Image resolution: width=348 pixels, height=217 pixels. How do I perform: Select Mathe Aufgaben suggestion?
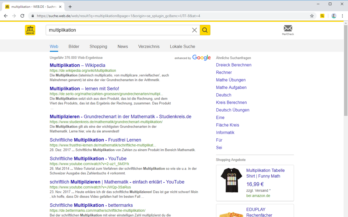(x=231, y=87)
